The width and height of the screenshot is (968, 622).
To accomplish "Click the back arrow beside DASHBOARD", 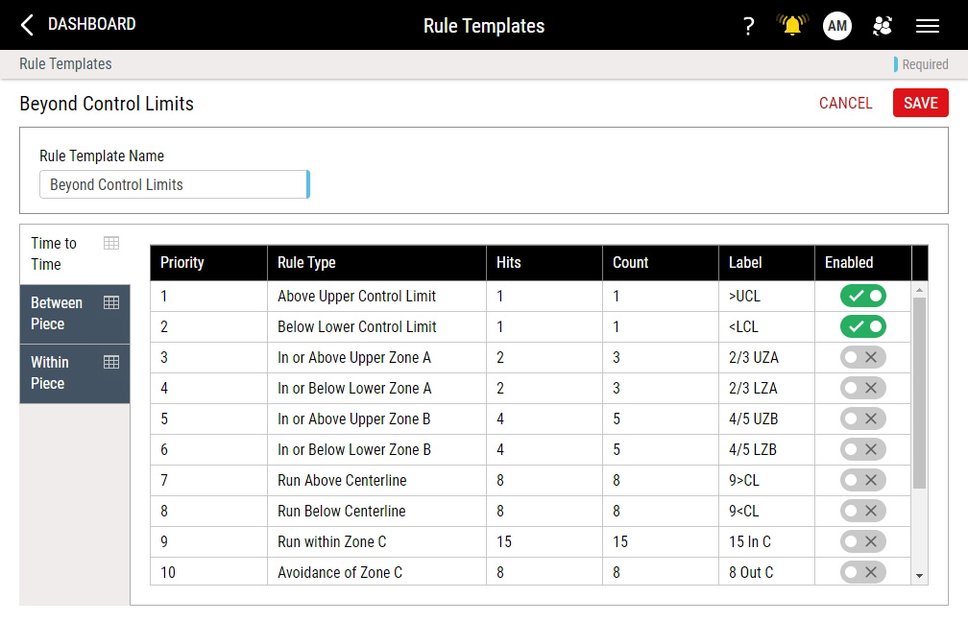I will 26,25.
